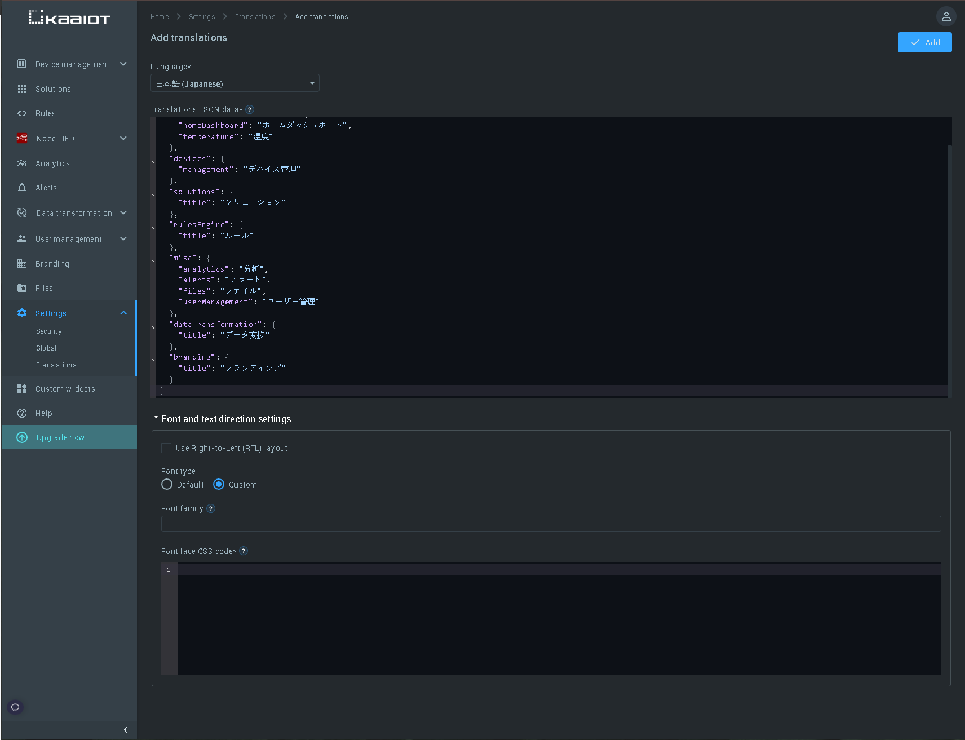Screen dimensions: 965x740
Task: Collapse Font and text direction settings
Action: tap(156, 418)
